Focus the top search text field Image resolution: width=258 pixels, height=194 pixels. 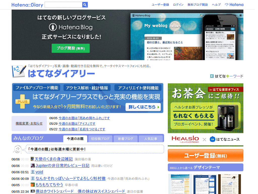(x=63, y=5)
